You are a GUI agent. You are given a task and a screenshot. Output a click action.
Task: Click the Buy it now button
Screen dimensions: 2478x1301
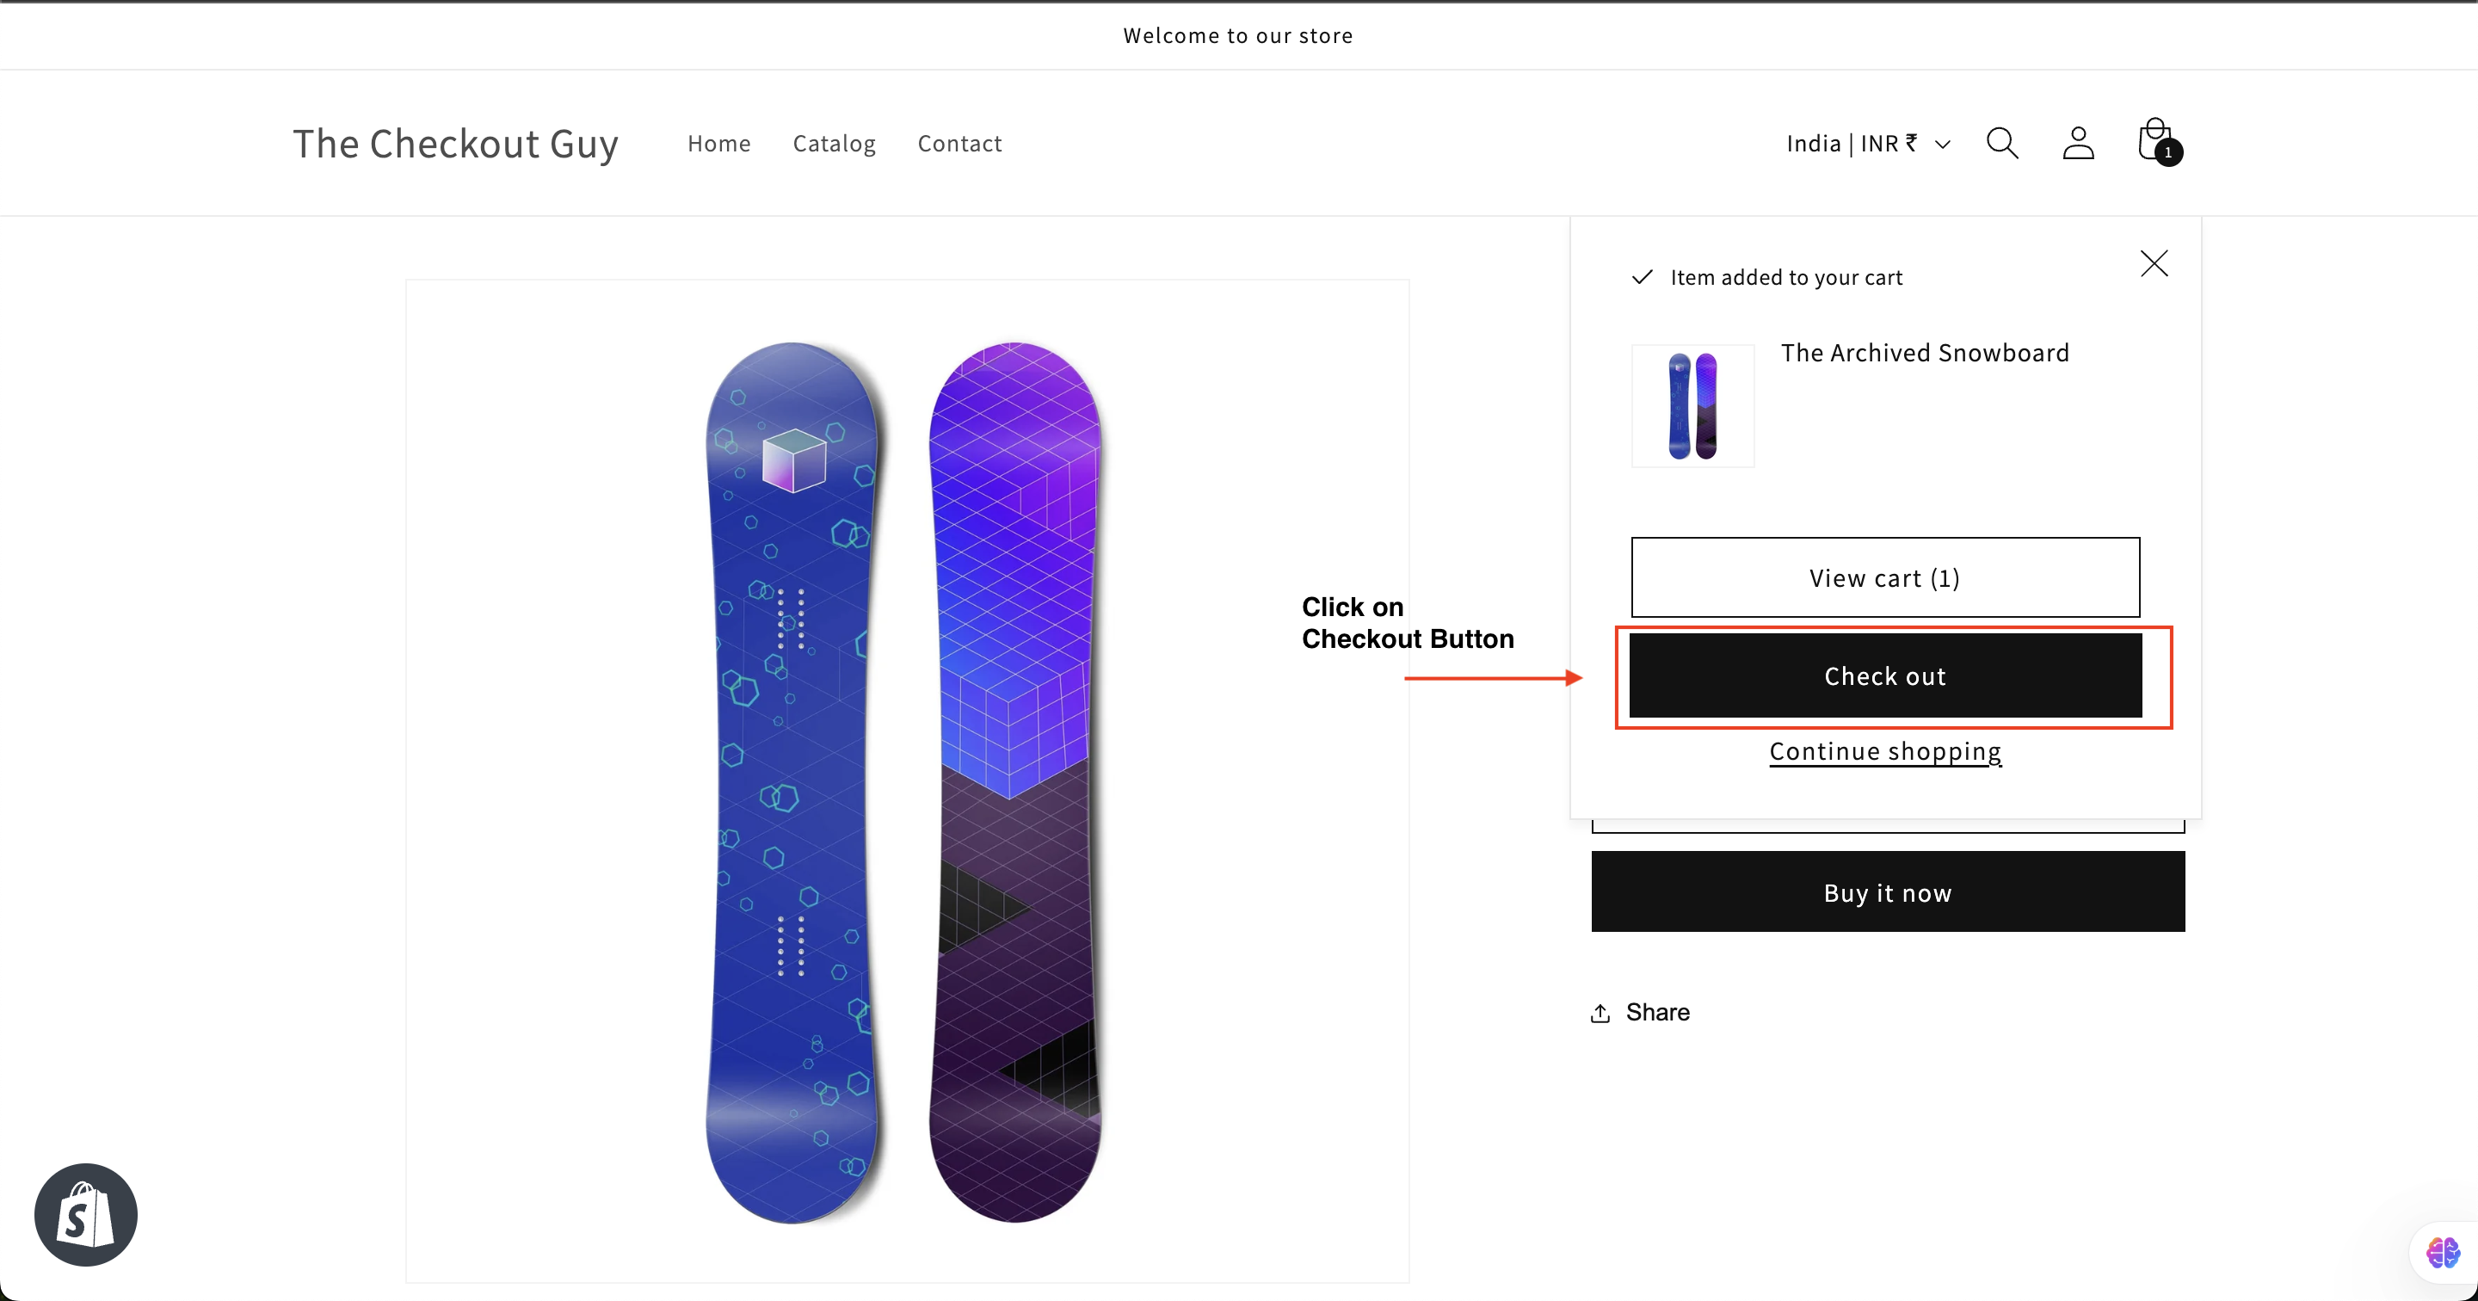[x=1888, y=892]
